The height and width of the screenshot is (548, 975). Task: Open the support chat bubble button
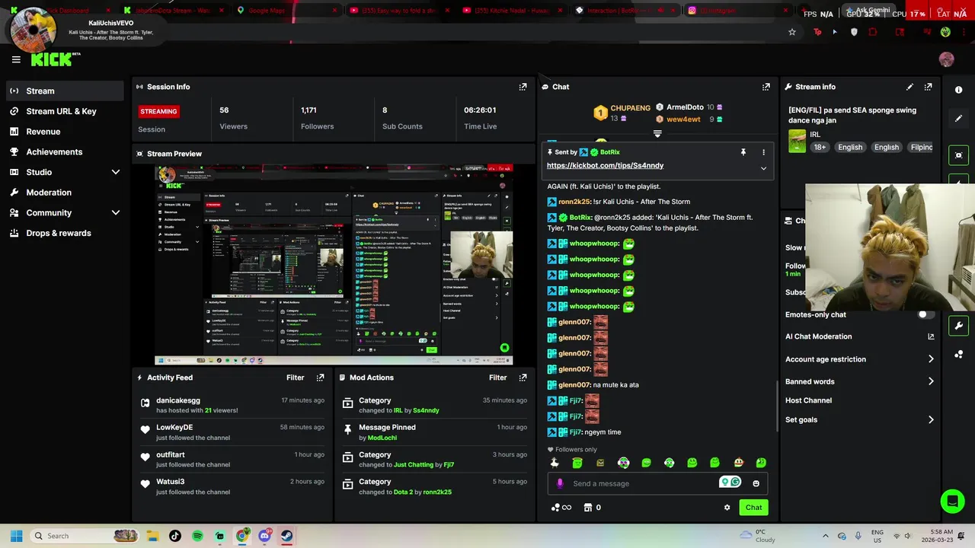click(952, 501)
